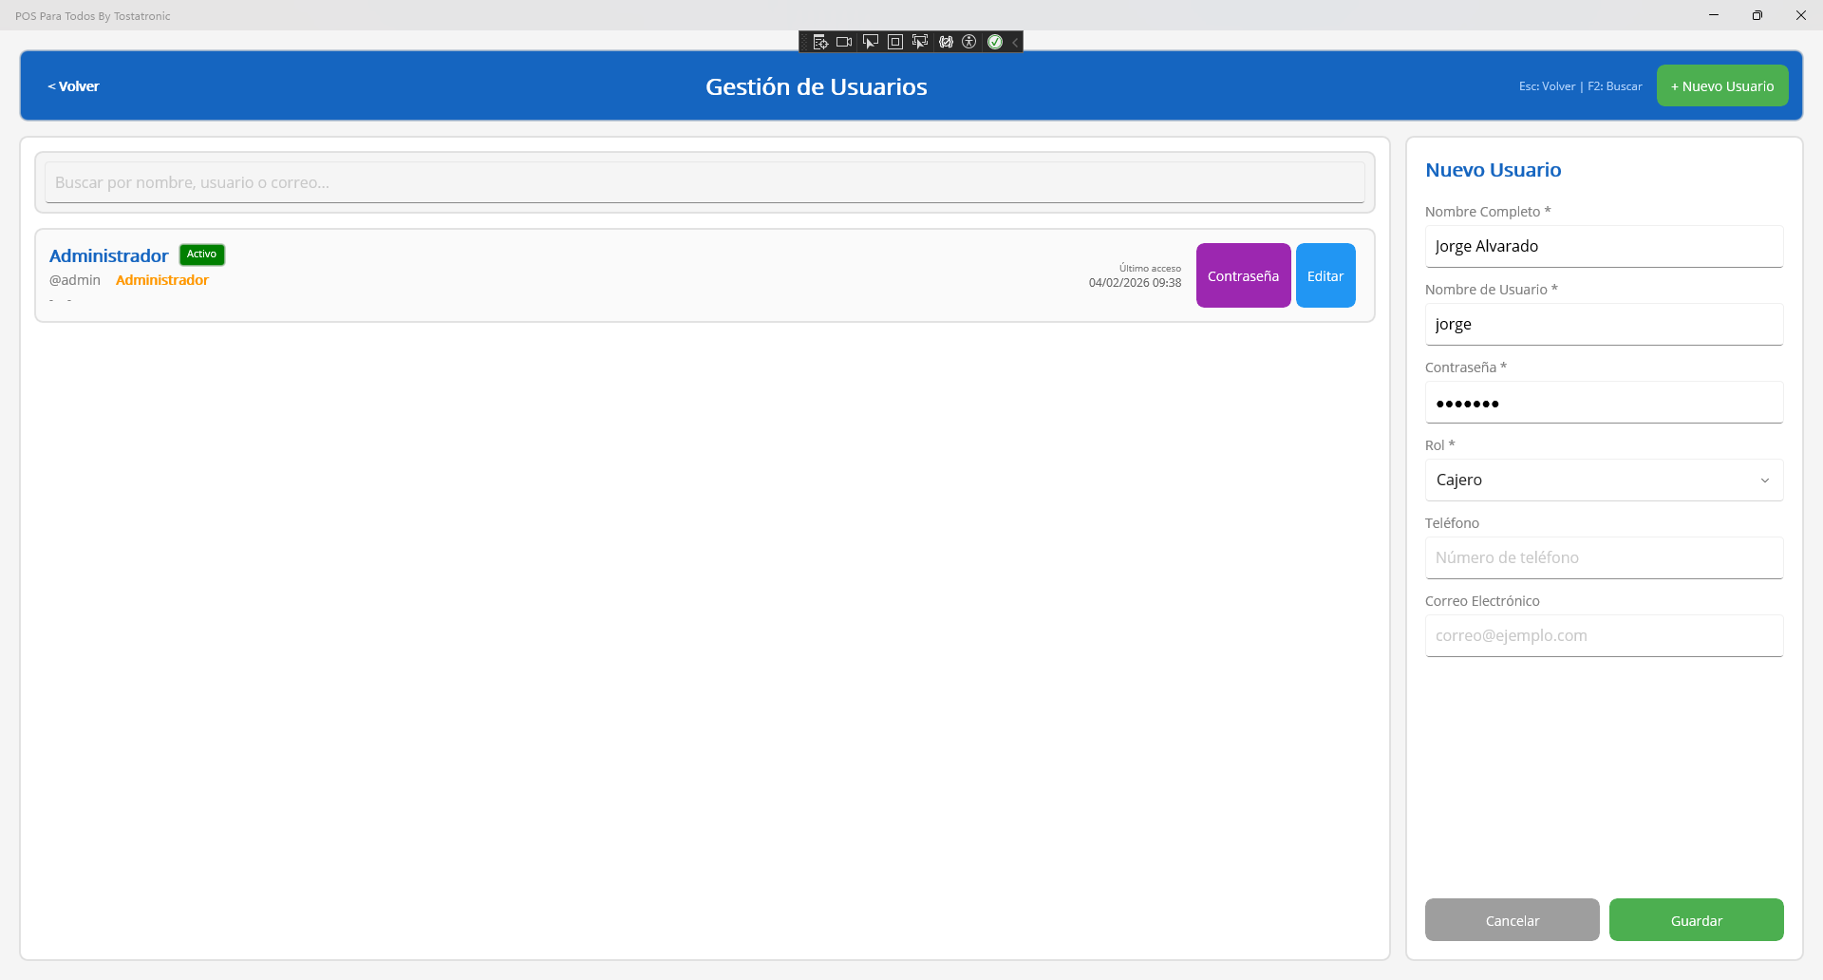Run the accessibility scan icon
1823x980 pixels.
tap(969, 42)
